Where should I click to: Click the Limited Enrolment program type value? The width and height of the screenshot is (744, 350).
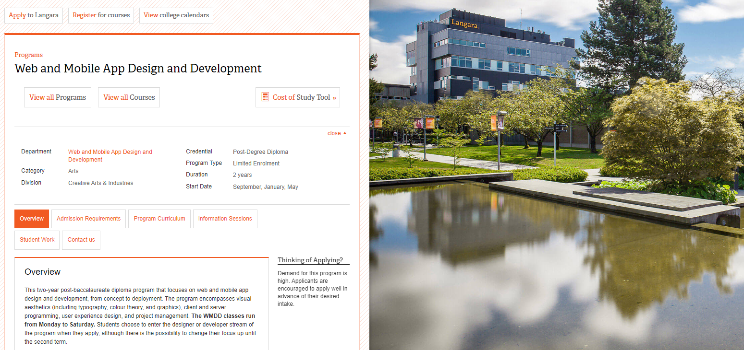(x=256, y=163)
